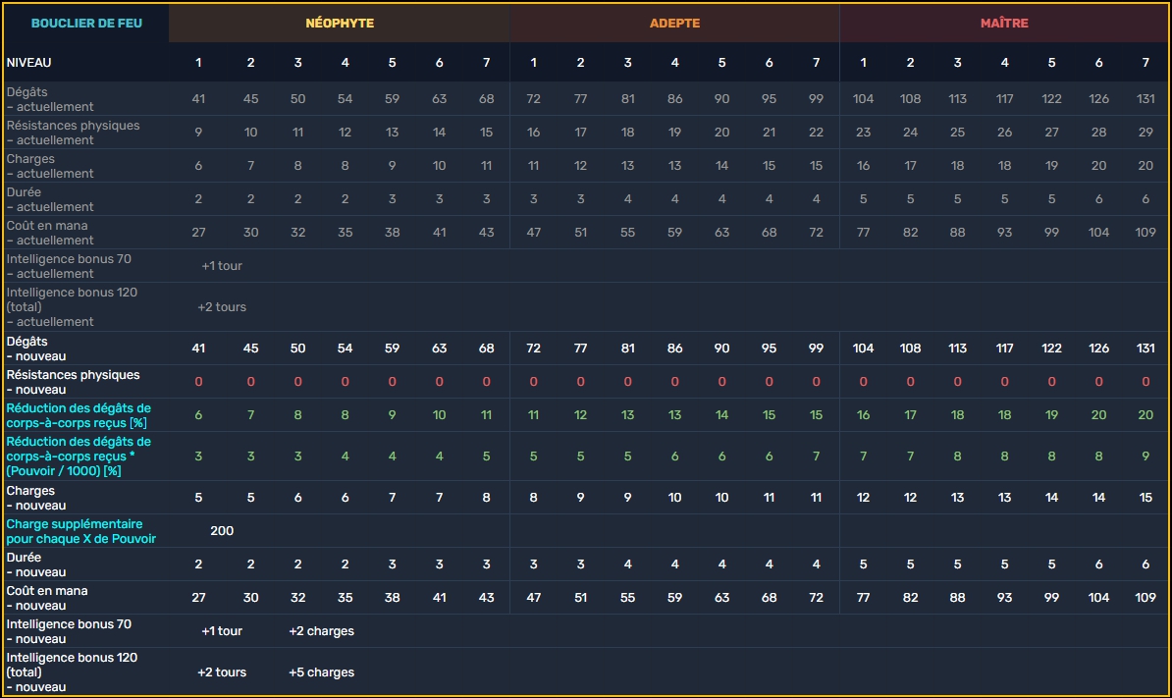Click 'Intelligence bonus 70 – nouveau' label

click(69, 631)
